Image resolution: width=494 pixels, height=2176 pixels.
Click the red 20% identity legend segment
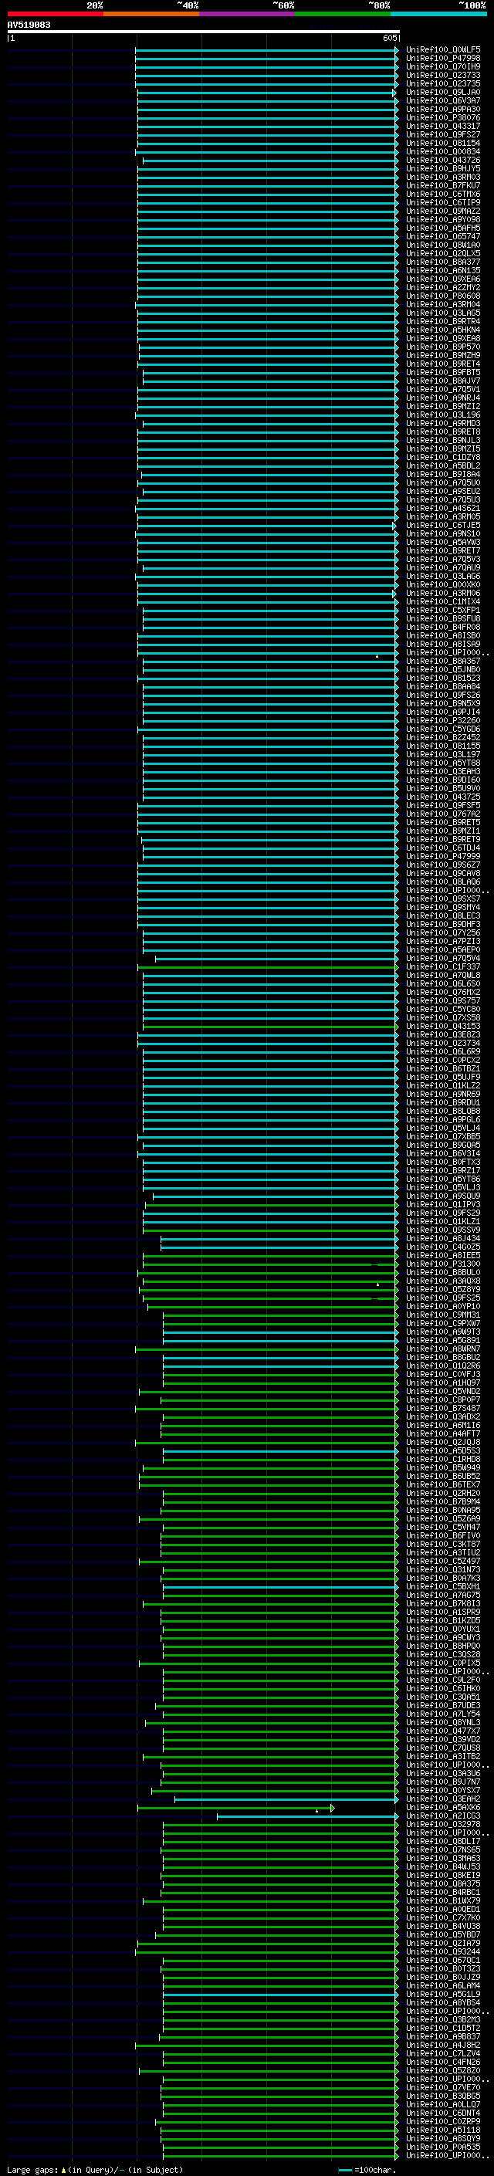point(55,14)
